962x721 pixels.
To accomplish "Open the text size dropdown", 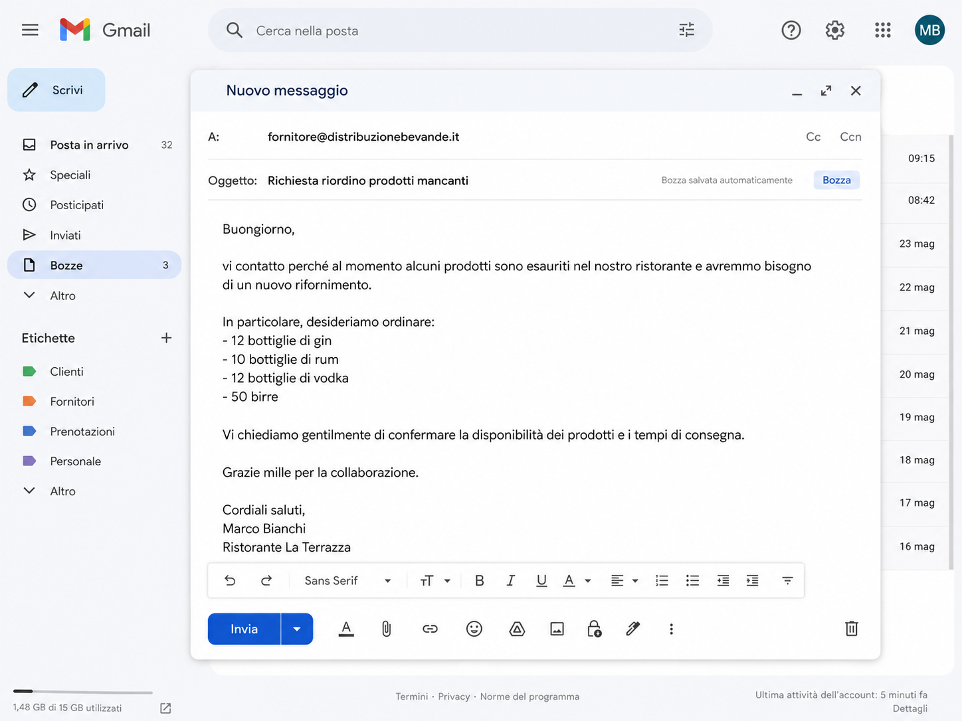I will tap(435, 580).
